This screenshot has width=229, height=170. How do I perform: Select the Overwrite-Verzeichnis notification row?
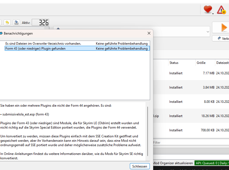[77, 44]
